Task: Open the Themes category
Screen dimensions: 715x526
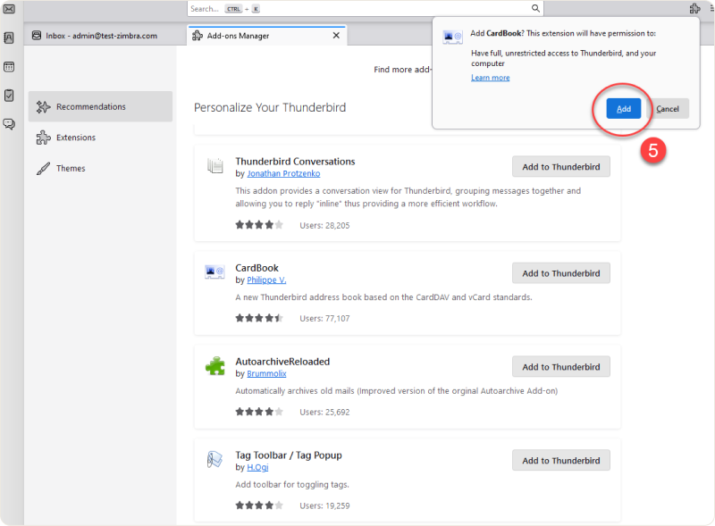Action: click(100, 168)
